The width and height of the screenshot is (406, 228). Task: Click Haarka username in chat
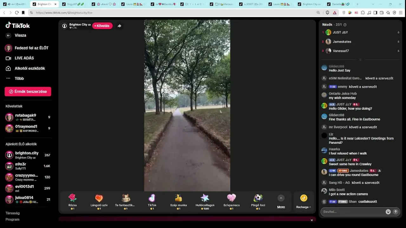click(334, 149)
